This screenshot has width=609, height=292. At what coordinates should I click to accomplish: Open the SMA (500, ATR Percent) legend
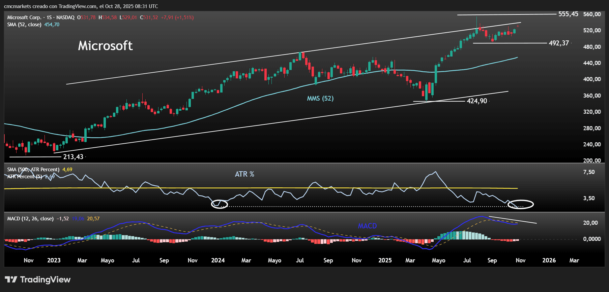(x=33, y=170)
